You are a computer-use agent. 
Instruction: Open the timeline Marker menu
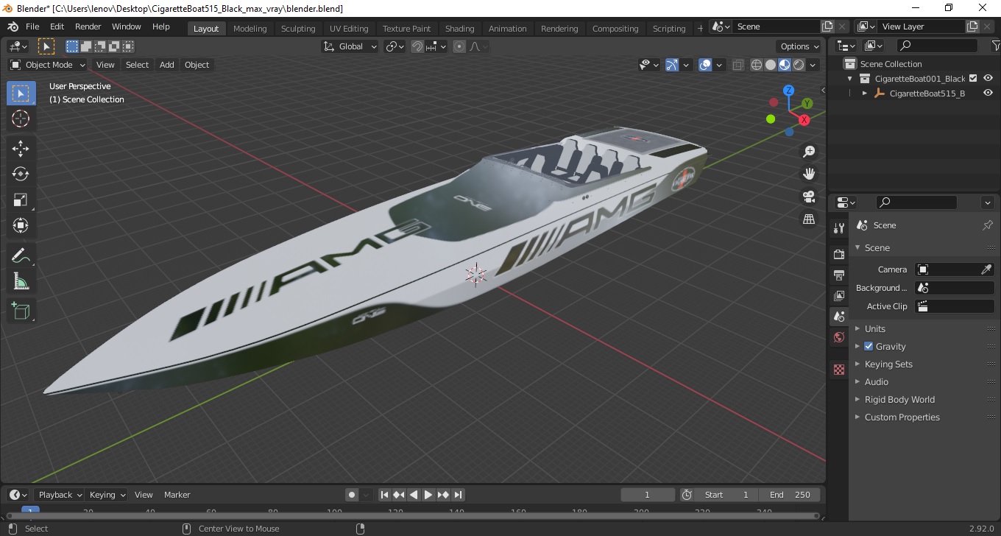click(x=177, y=495)
